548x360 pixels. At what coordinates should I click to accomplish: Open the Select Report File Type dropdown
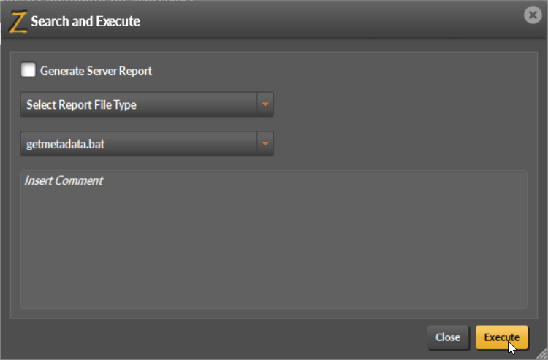tap(147, 104)
